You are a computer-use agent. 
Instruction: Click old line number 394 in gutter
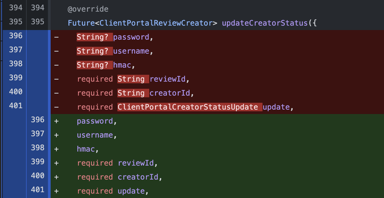16,8
